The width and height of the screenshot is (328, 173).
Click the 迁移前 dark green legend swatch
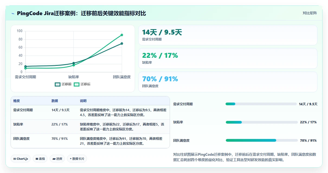[x=57, y=84]
